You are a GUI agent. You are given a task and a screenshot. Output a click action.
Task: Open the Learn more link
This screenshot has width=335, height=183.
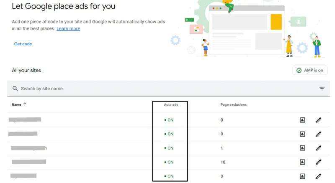[x=68, y=28]
